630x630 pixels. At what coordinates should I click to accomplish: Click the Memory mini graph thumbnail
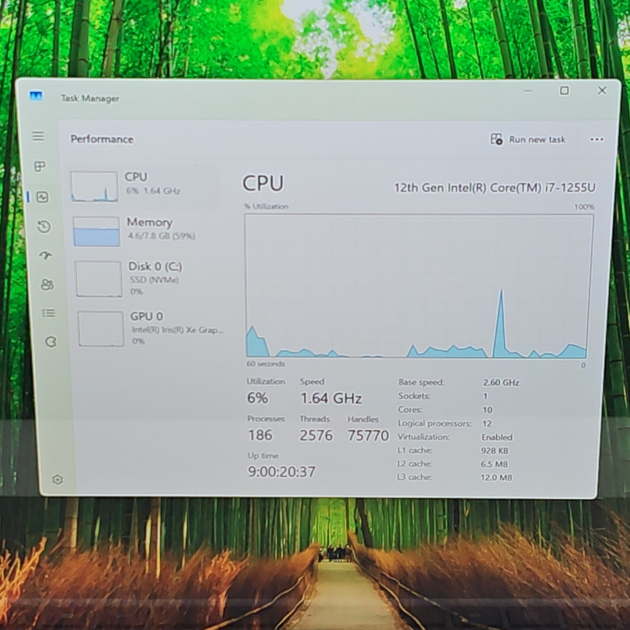[97, 232]
